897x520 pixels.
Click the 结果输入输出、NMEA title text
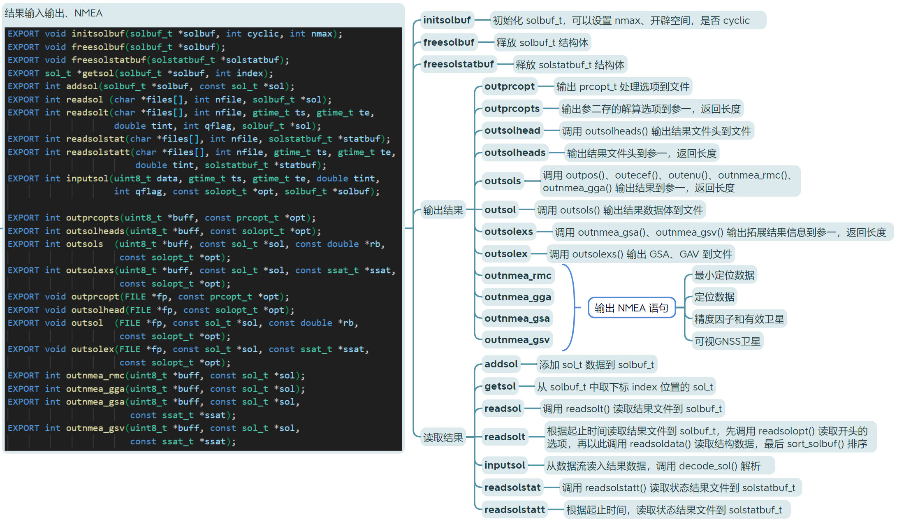click(53, 13)
